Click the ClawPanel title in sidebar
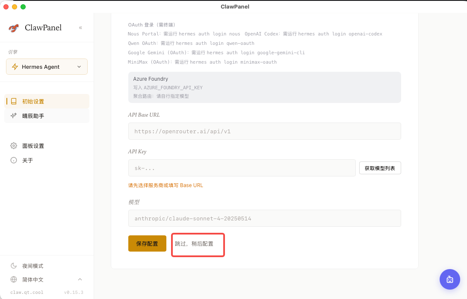This screenshot has width=467, height=299. click(43, 28)
